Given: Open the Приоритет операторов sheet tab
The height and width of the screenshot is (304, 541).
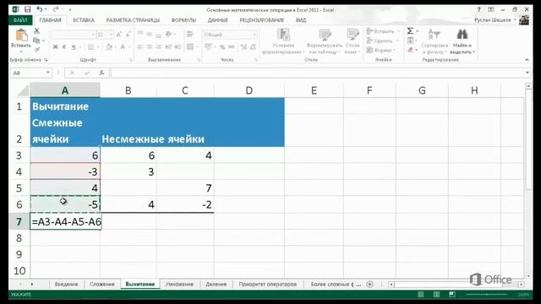Looking at the screenshot, I should click(268, 284).
